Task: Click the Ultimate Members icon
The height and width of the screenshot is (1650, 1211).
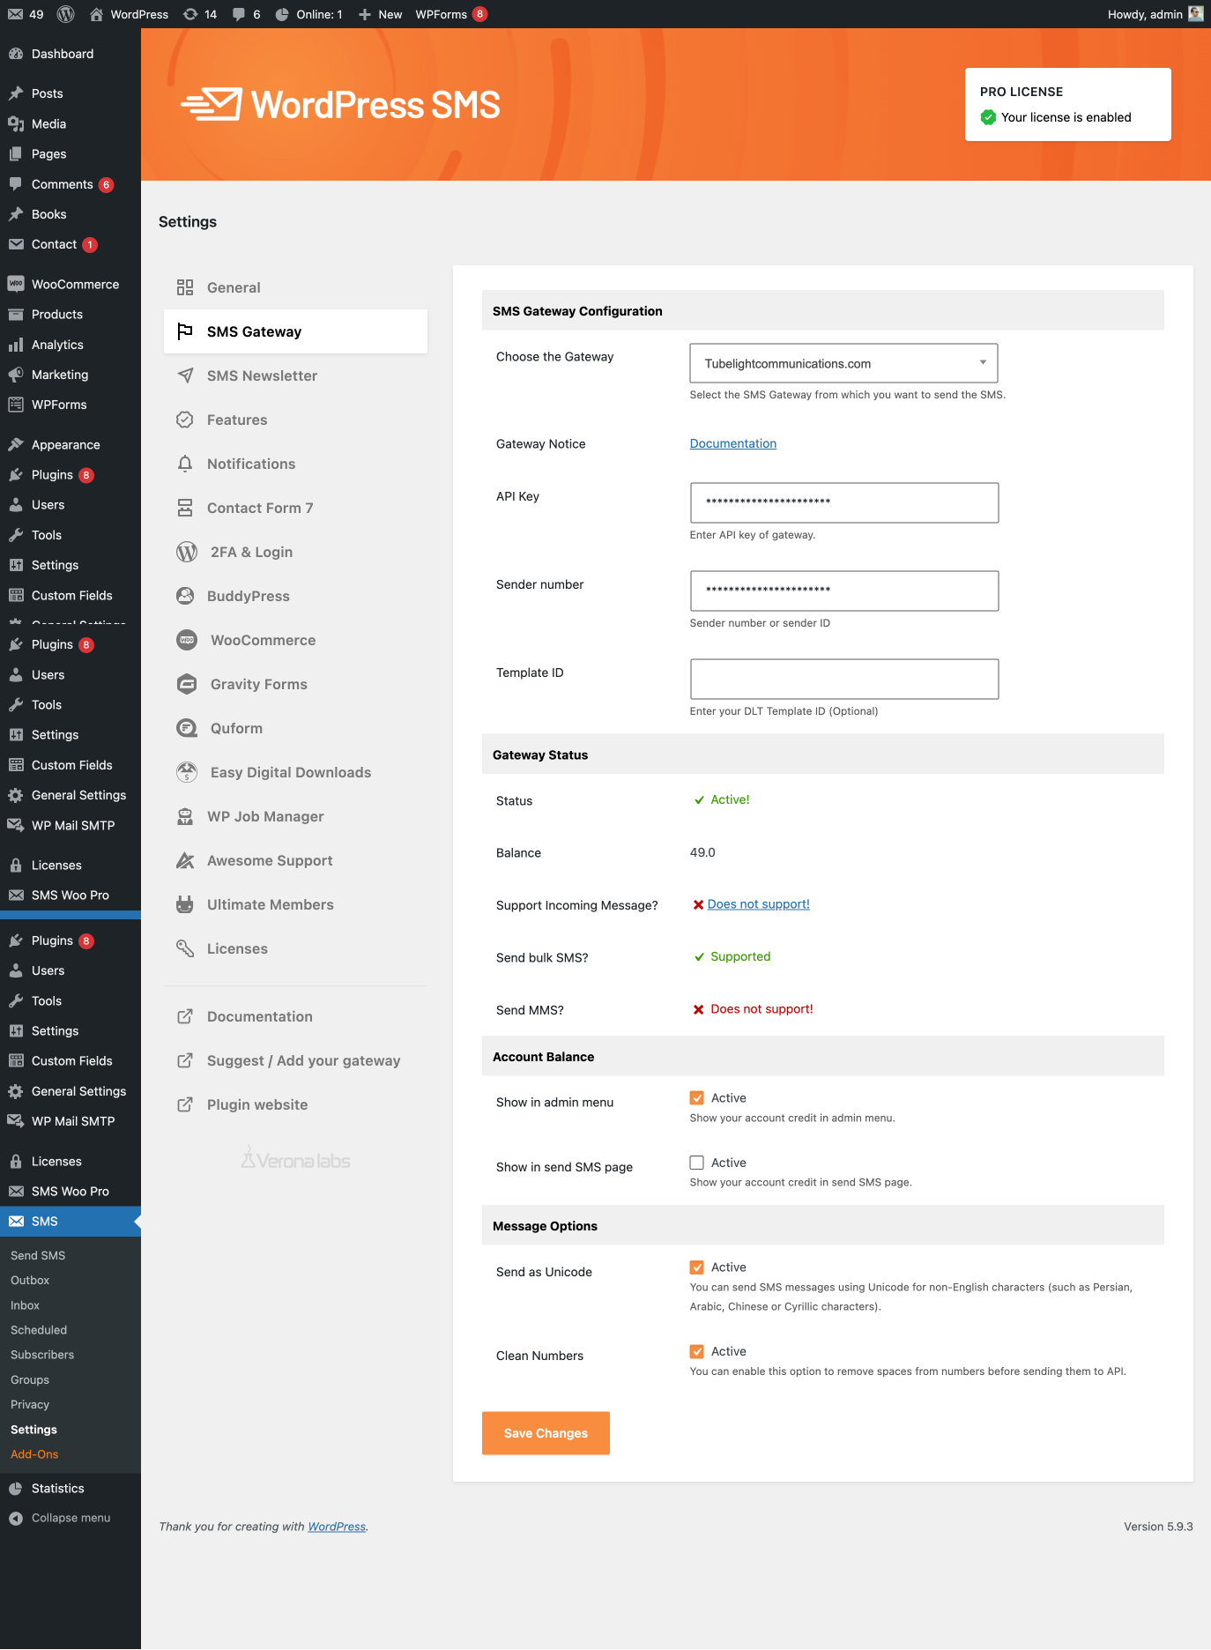Action: coord(185,904)
